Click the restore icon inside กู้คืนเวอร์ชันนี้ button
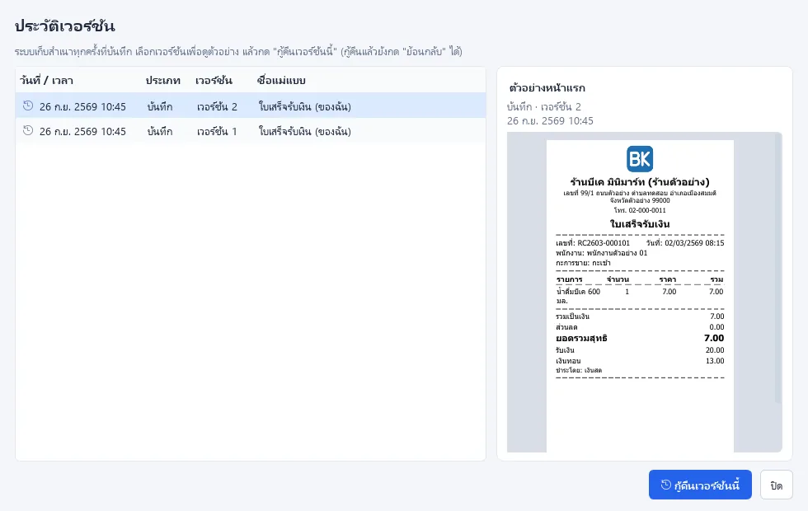This screenshot has height=511, width=808. (666, 485)
